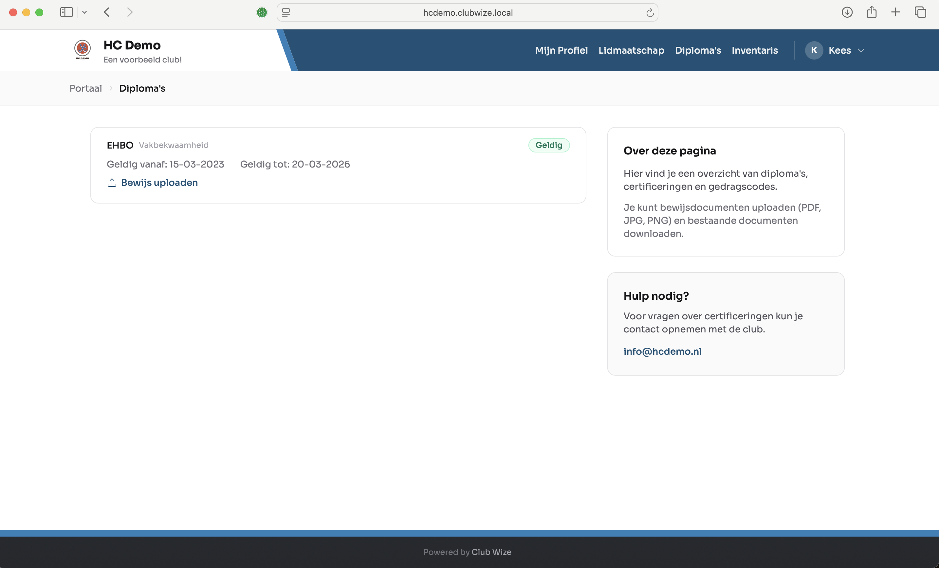Click the HC Demo club logo
939x568 pixels.
[82, 49]
